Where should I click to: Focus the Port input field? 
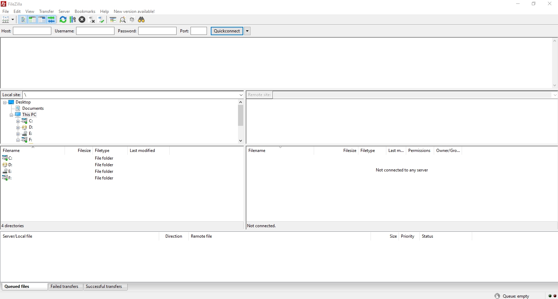199,31
